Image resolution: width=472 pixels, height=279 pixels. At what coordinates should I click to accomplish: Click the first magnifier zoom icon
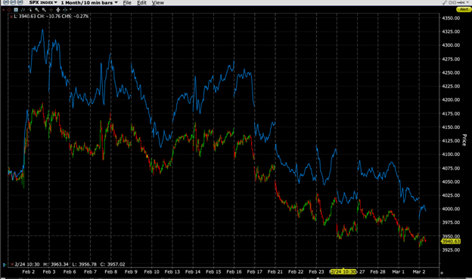(37, 10)
